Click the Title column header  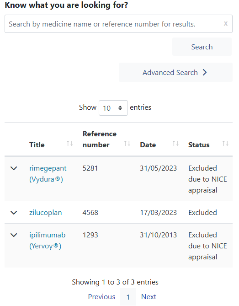point(37,145)
